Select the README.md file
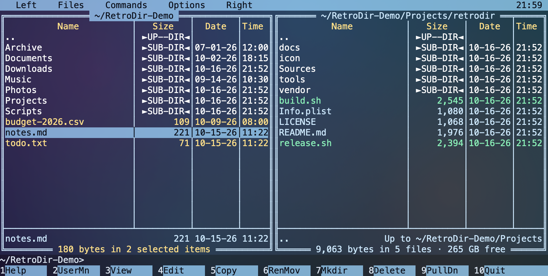The height and width of the screenshot is (276, 548). coord(411,132)
